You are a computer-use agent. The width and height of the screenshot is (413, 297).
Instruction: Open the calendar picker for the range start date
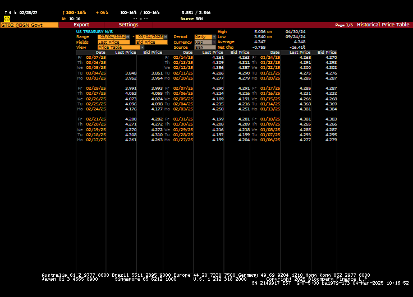point(128,37)
